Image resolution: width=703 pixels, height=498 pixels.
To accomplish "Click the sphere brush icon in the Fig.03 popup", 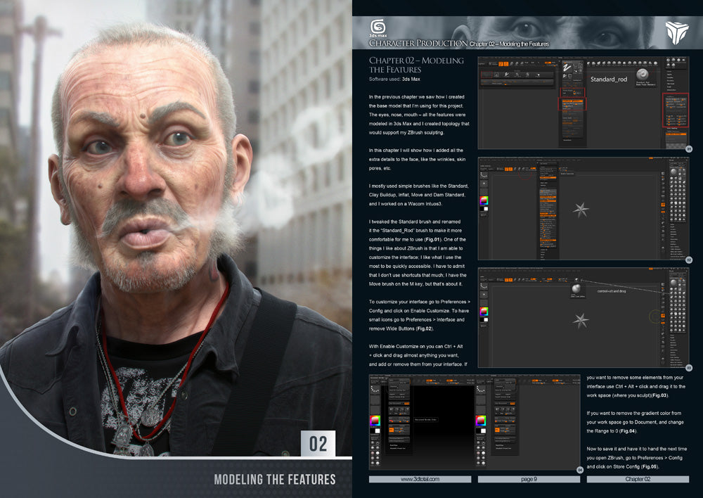I will [x=576, y=290].
